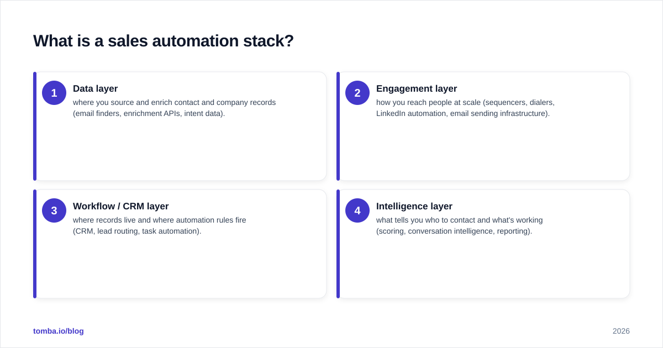Click the number 3 circle badge

coord(54,210)
